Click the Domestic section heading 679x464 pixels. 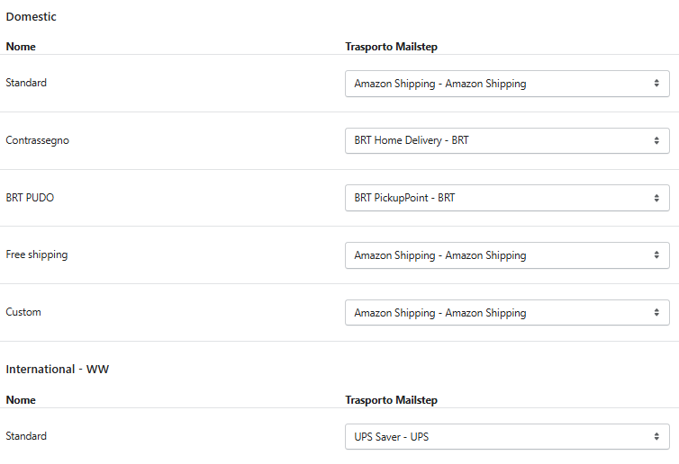click(x=31, y=17)
